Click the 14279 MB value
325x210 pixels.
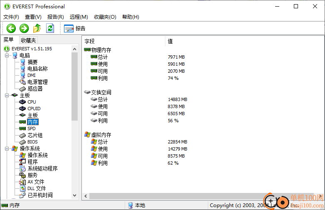(x=177, y=149)
